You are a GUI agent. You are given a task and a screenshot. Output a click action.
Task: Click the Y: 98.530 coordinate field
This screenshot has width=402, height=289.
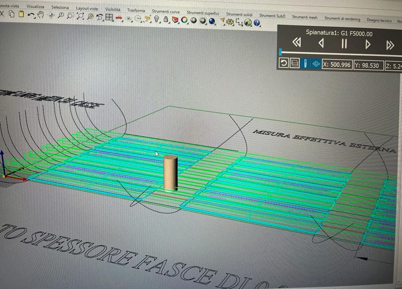369,66
